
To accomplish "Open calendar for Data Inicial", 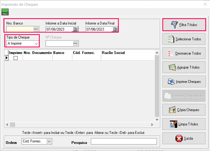I will tap(75, 29).
